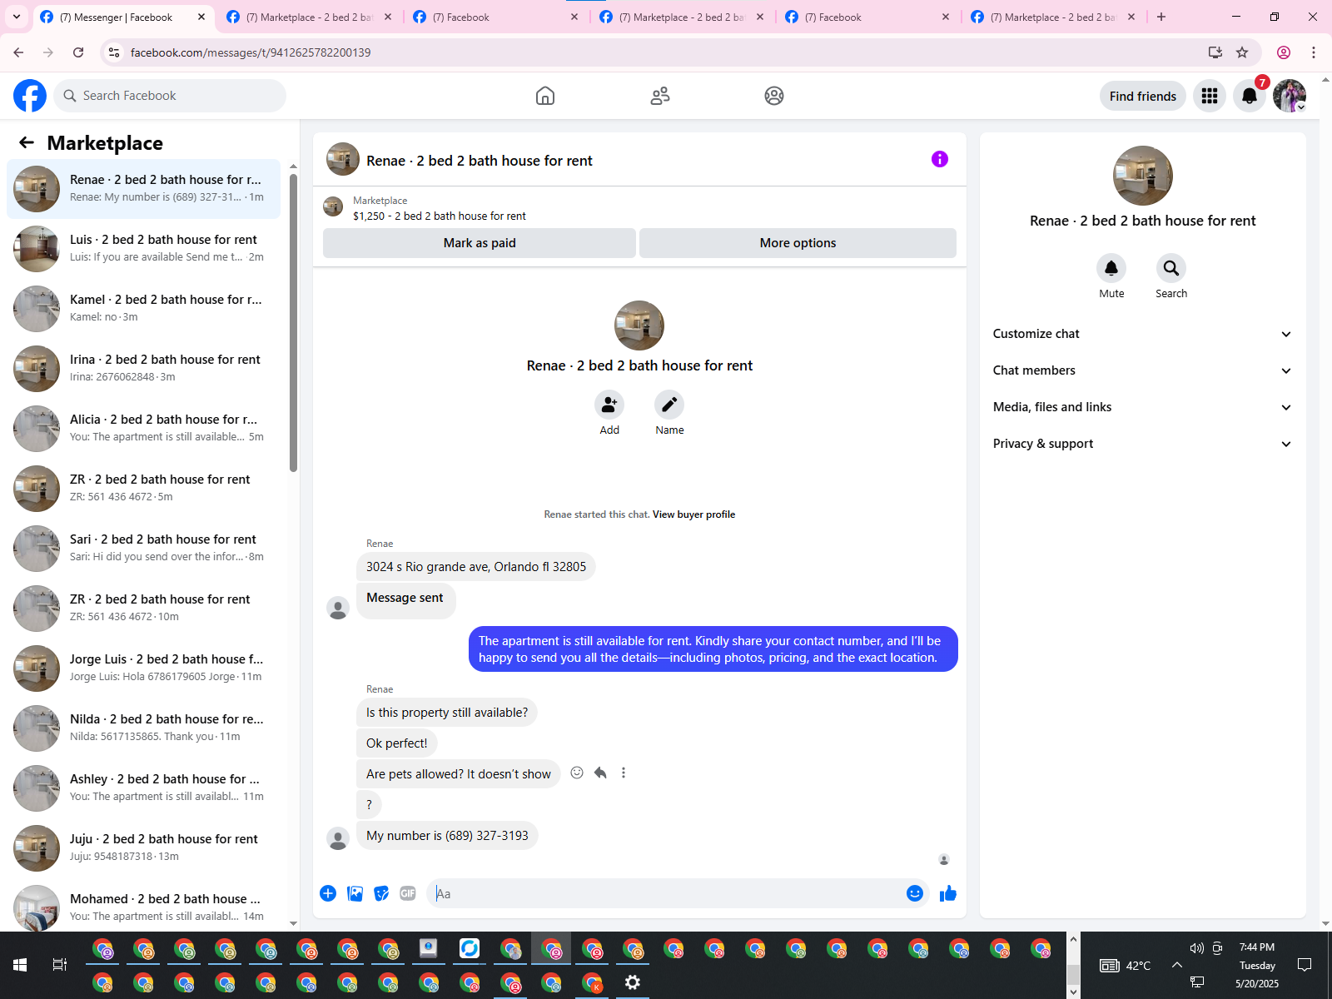The width and height of the screenshot is (1332, 999).
Task: Go back with Marketplace back arrow
Action: pos(27,142)
